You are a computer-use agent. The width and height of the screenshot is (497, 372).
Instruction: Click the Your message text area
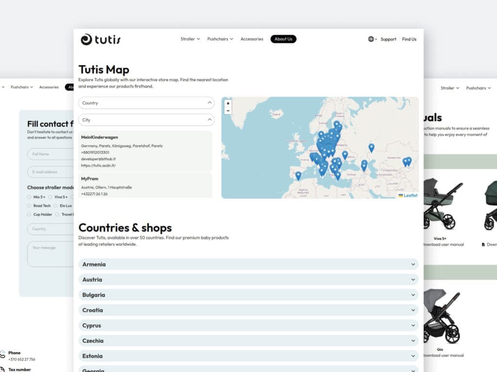click(x=50, y=254)
